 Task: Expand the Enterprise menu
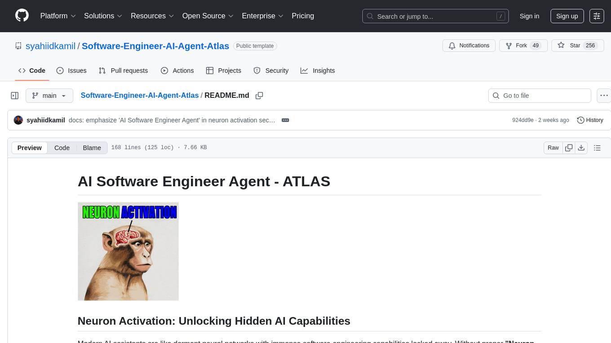click(x=263, y=16)
